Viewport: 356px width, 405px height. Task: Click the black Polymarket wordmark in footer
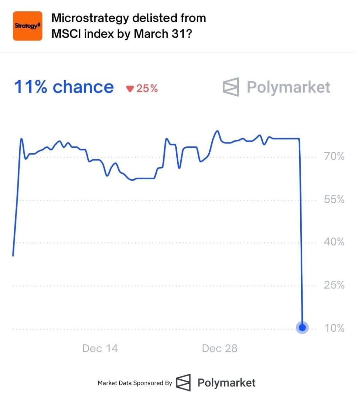(x=226, y=383)
